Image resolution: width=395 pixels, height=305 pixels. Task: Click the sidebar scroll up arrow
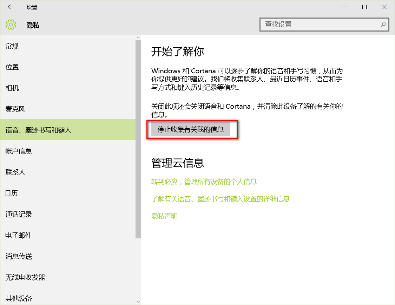(138, 38)
